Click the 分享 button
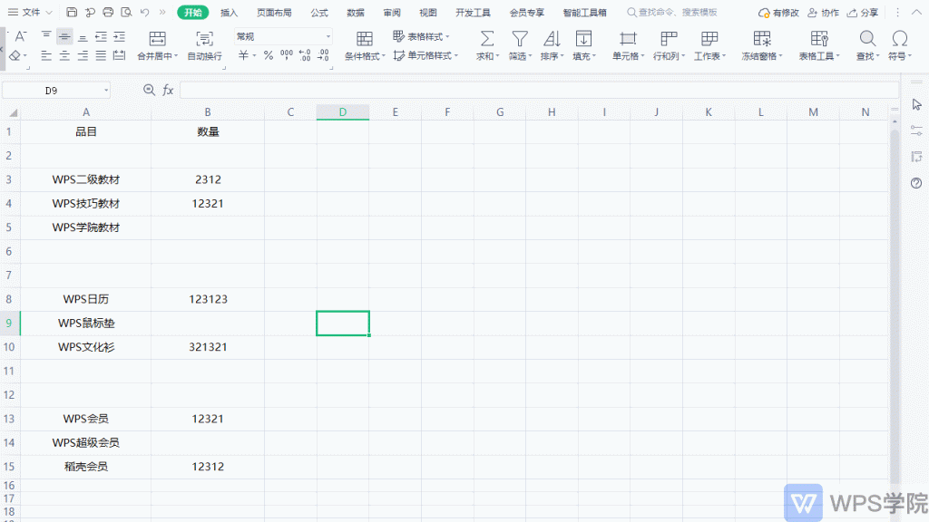The width and height of the screenshot is (929, 522). 863,13
